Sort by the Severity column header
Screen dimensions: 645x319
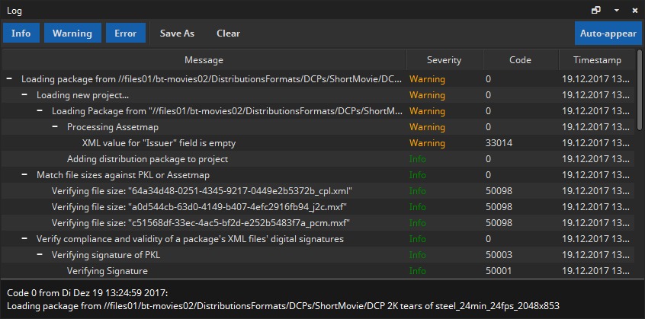point(444,60)
